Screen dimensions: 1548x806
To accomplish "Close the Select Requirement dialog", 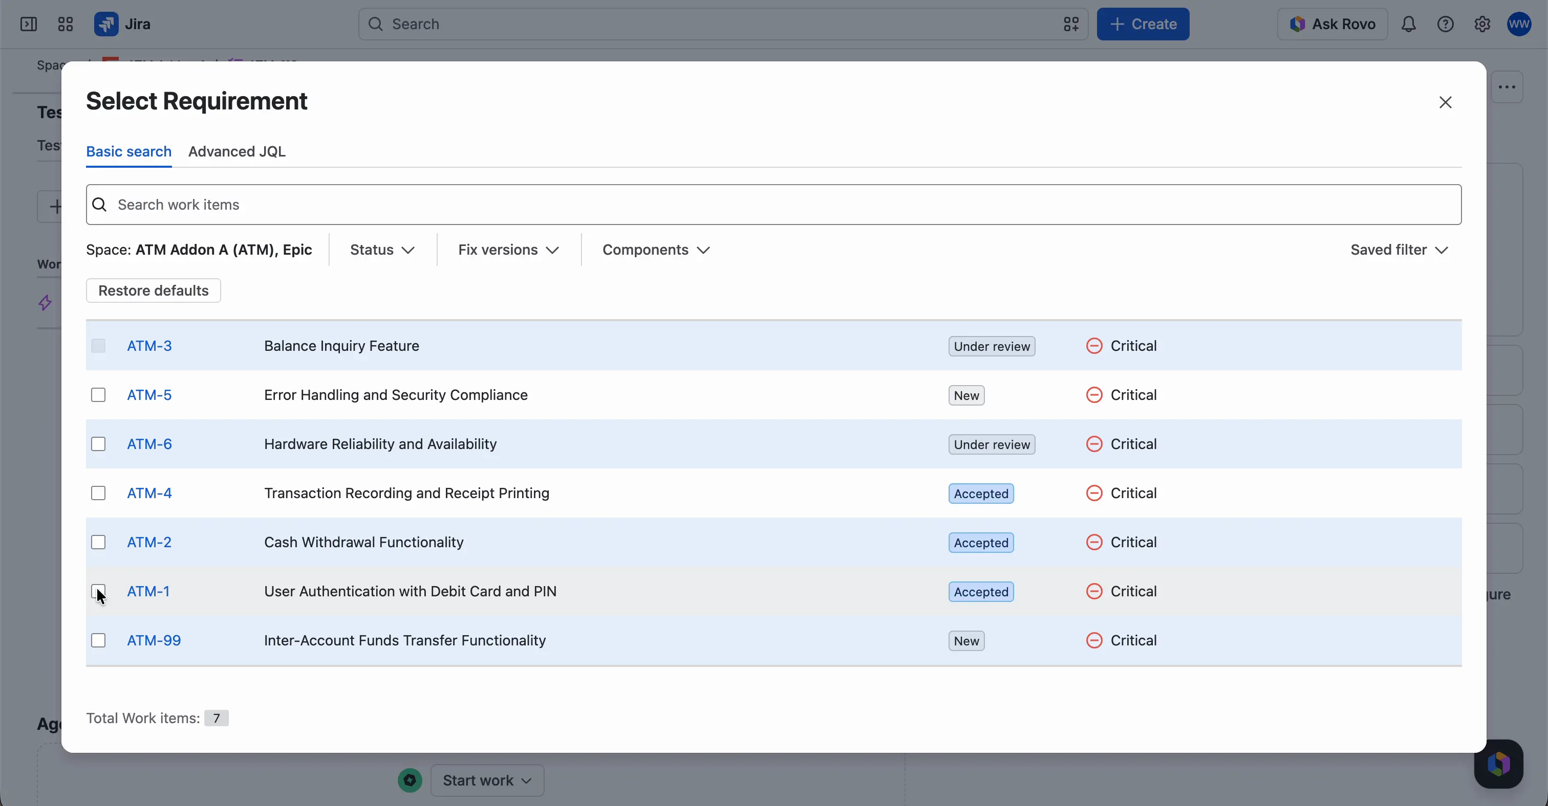I will (x=1445, y=103).
